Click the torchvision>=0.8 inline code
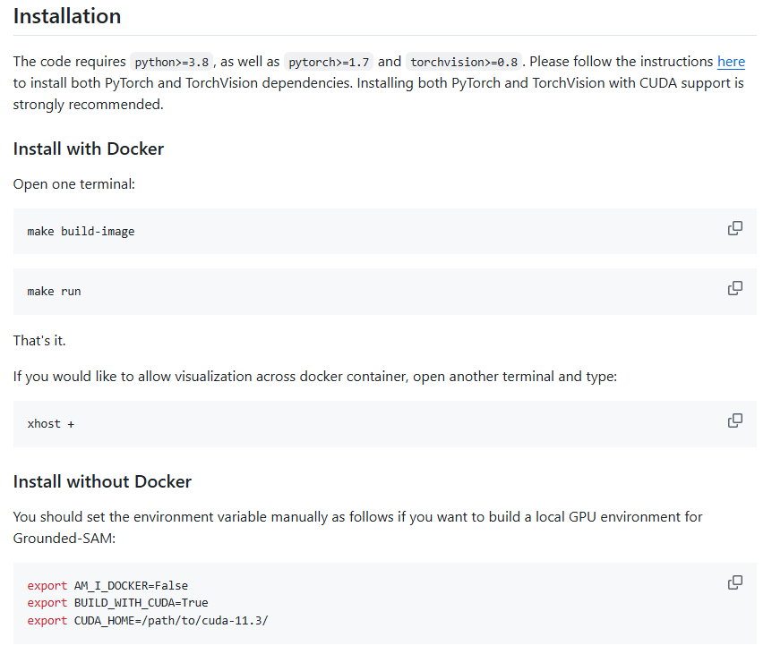The height and width of the screenshot is (654, 772). coord(464,63)
